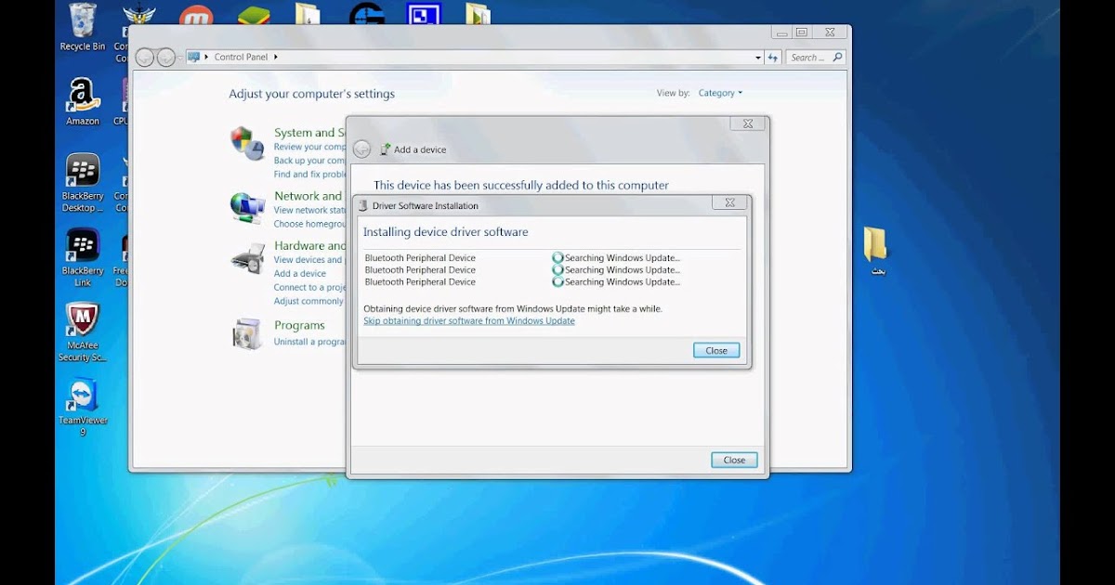Click the Uninstall a program link

coord(310,342)
